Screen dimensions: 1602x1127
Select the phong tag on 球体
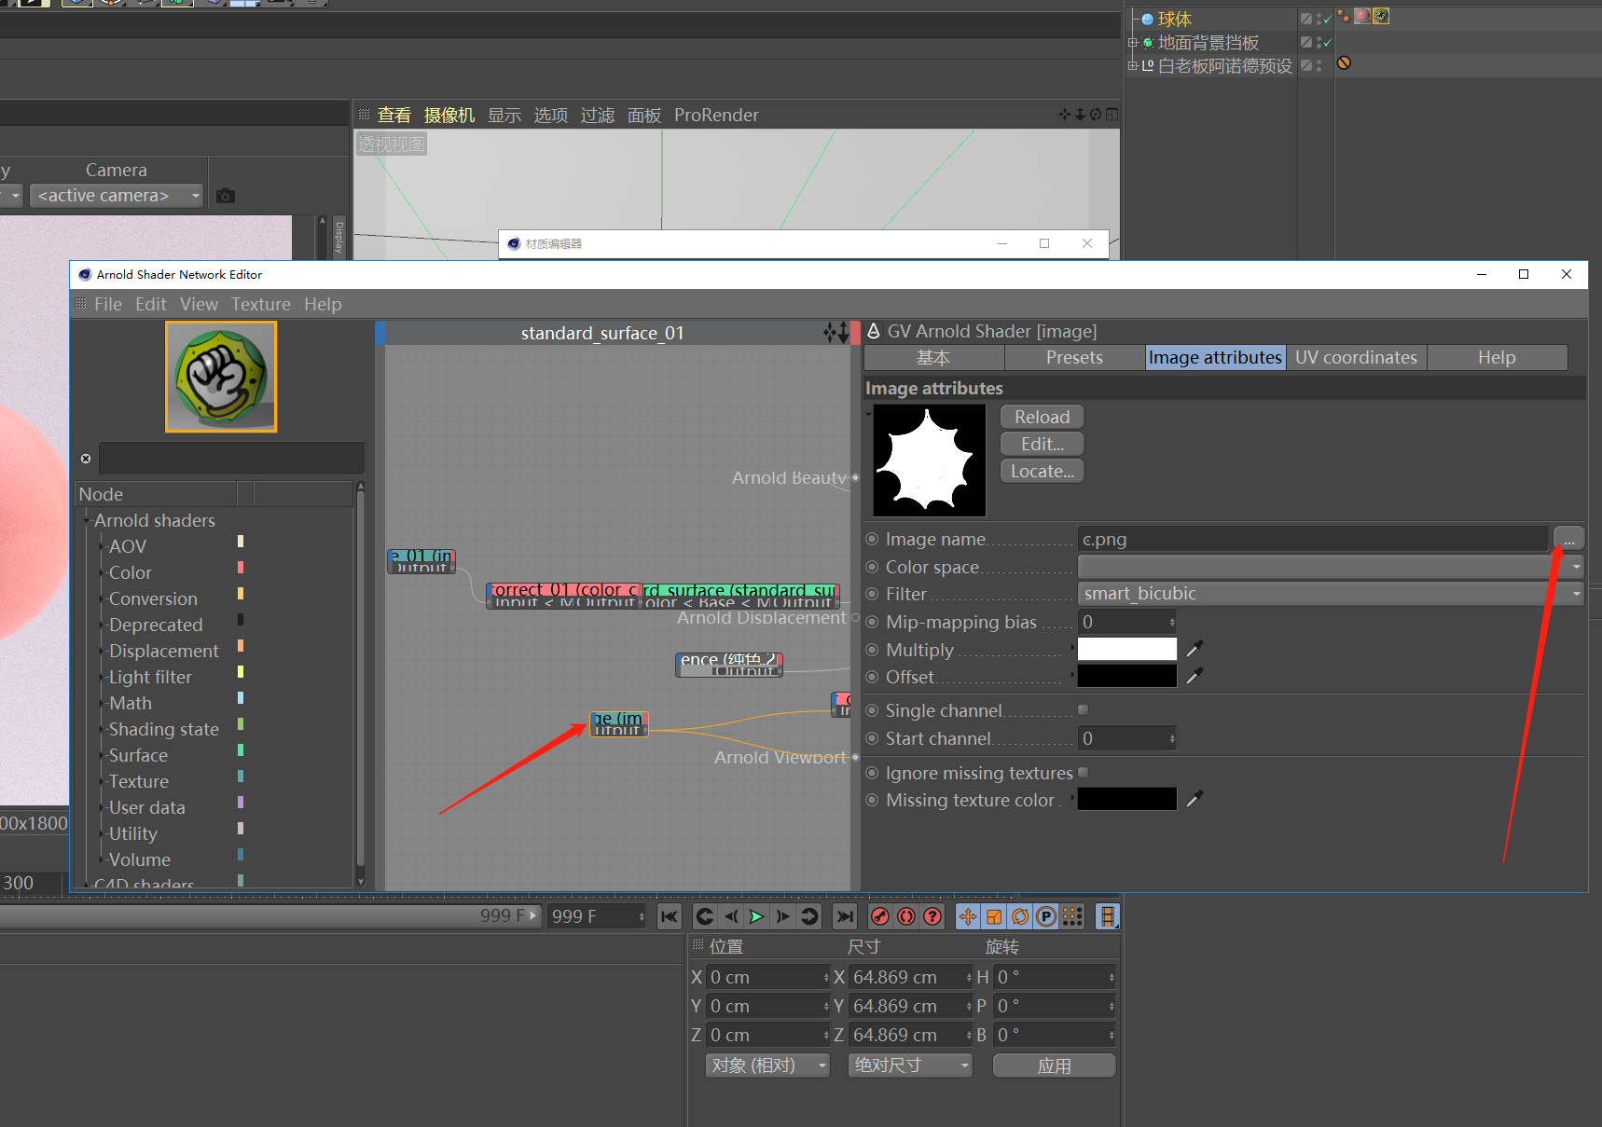coord(1344,16)
